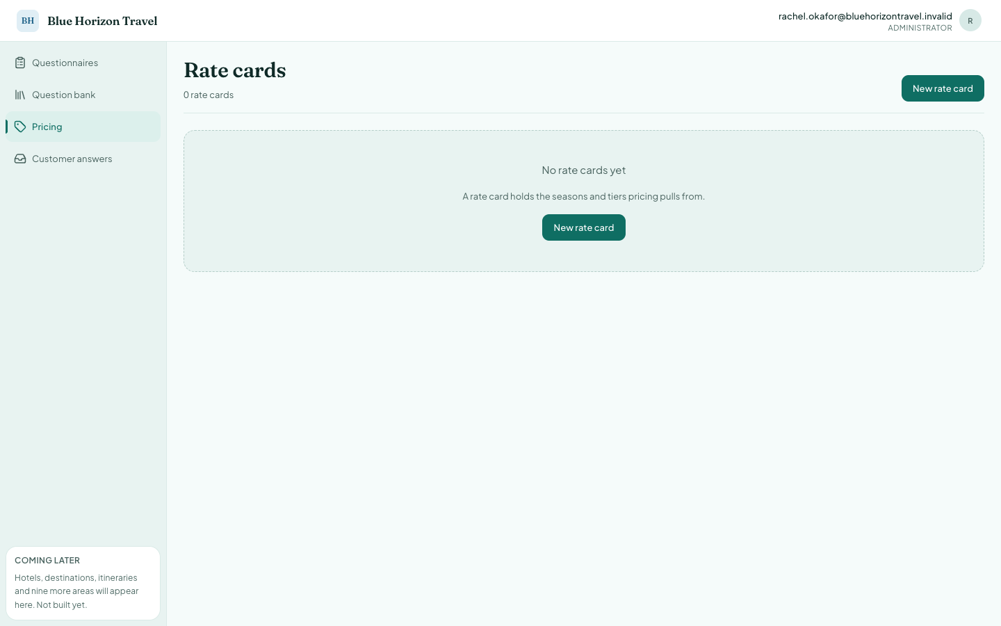
Task: Open the R user avatar
Action: pos(970,21)
